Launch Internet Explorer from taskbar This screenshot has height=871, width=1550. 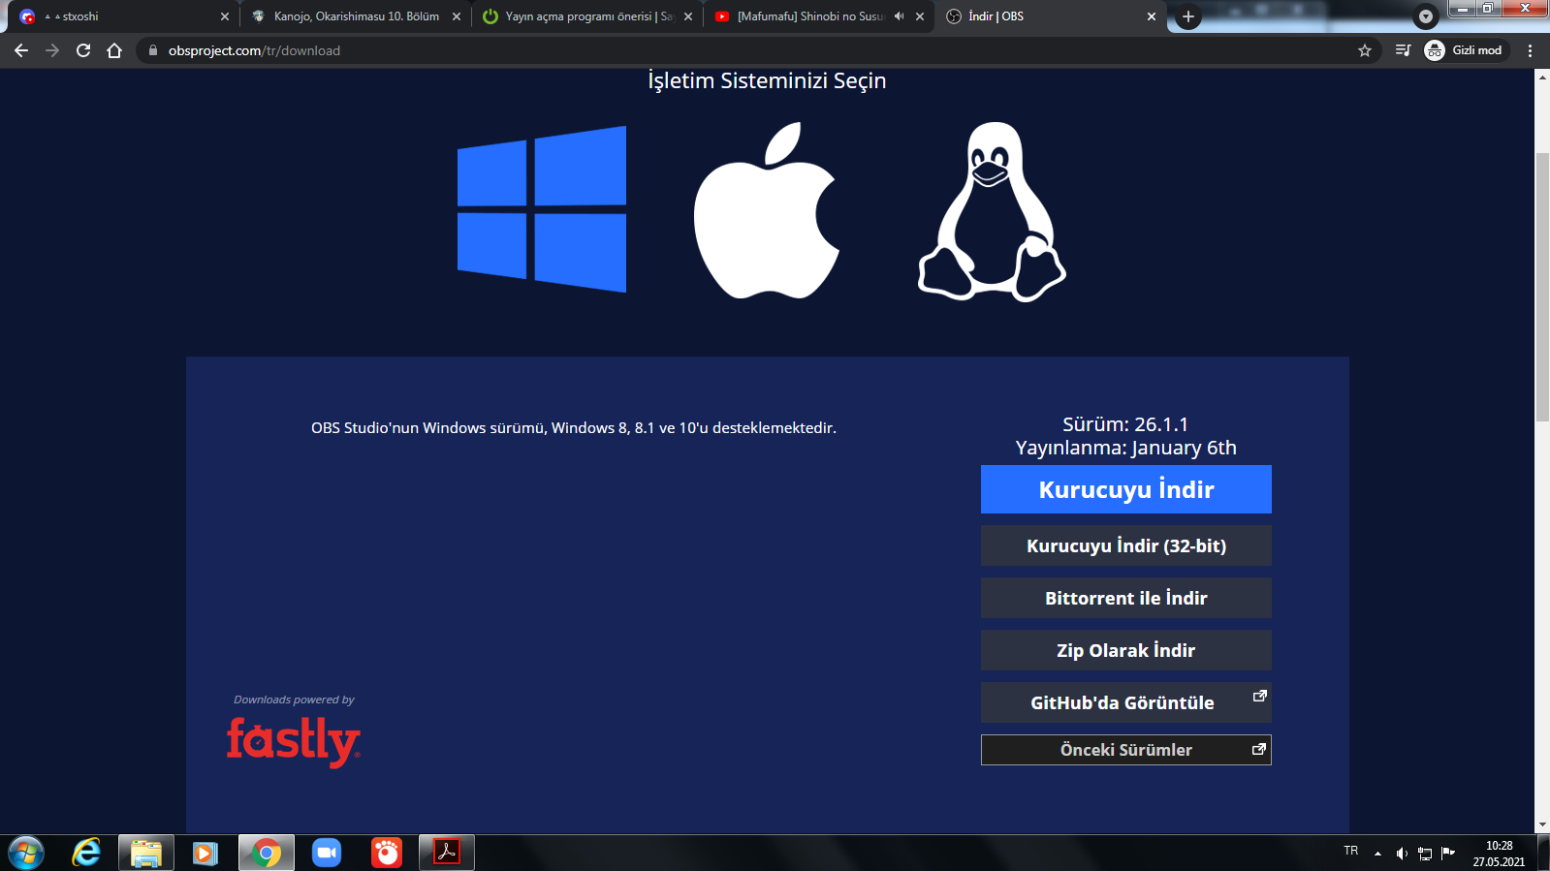pos(86,853)
